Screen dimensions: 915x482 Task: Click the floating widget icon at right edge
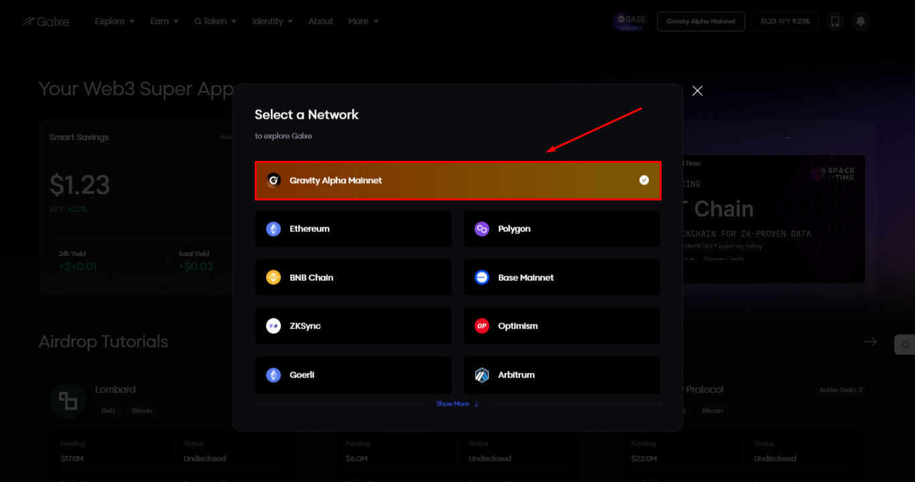pos(905,345)
